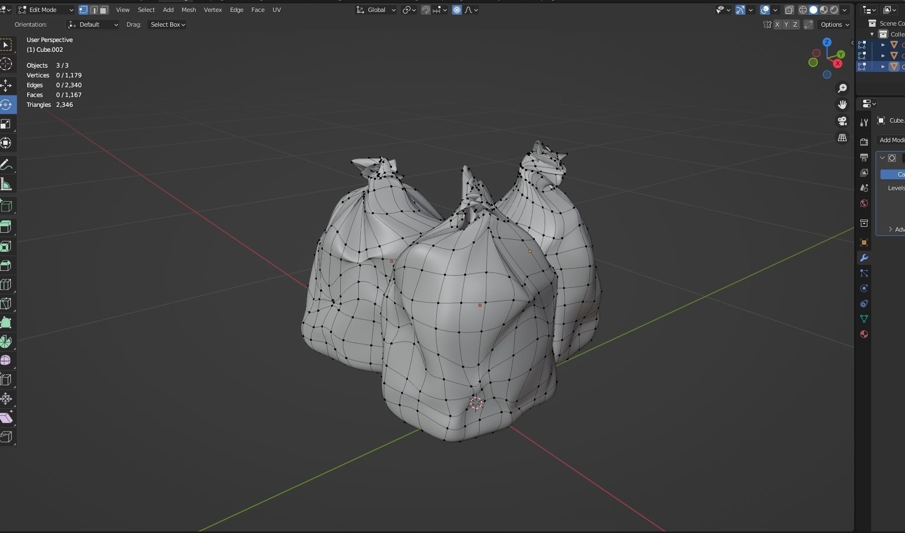Open the Options dropdown

[x=835, y=25]
